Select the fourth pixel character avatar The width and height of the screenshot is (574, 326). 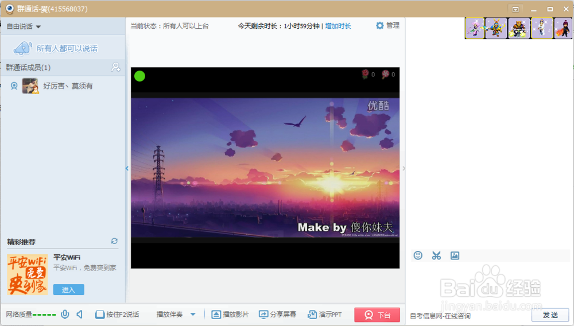[x=541, y=28]
